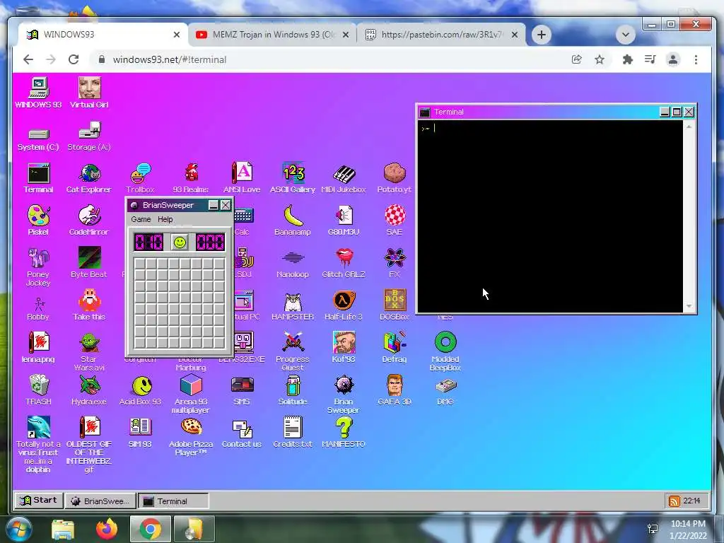Open the Help menu in BrianSweeper
724x543 pixels.
(x=165, y=219)
